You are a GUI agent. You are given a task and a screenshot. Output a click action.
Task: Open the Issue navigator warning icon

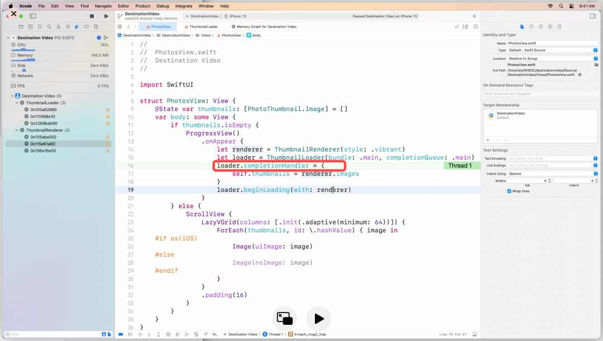(59, 27)
